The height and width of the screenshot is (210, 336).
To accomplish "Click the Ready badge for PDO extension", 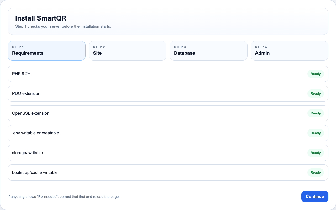I will (316, 94).
